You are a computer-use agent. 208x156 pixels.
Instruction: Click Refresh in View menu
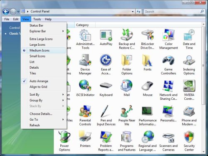point(44,125)
